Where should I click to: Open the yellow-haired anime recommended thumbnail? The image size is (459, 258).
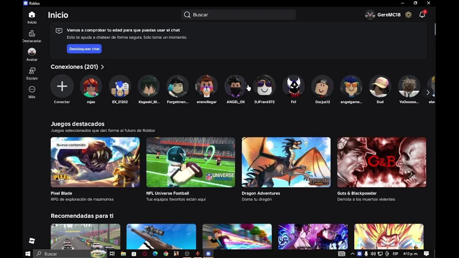389,236
